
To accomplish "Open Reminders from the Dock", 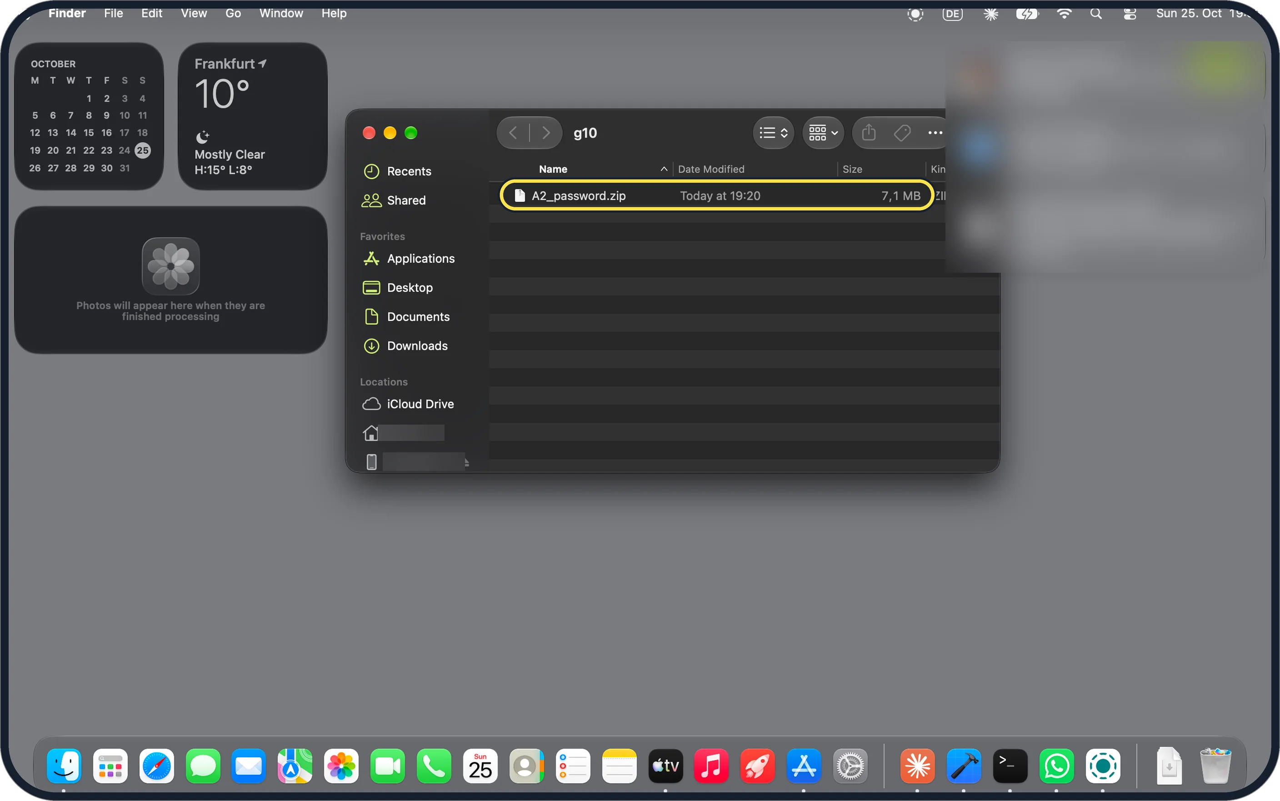I will (x=573, y=766).
